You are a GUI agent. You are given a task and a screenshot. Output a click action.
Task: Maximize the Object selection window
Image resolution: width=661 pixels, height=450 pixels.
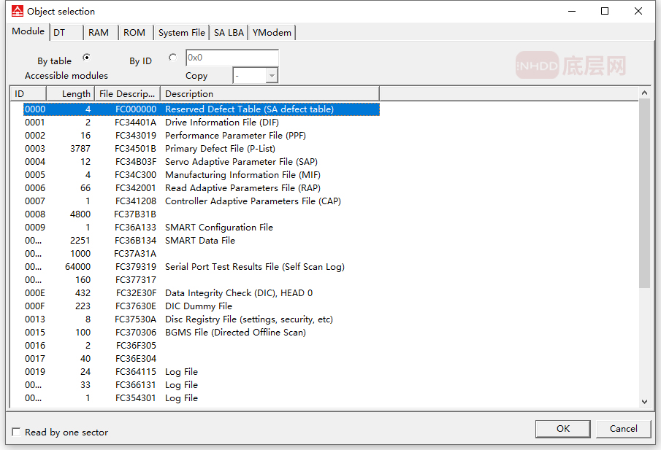(x=605, y=11)
